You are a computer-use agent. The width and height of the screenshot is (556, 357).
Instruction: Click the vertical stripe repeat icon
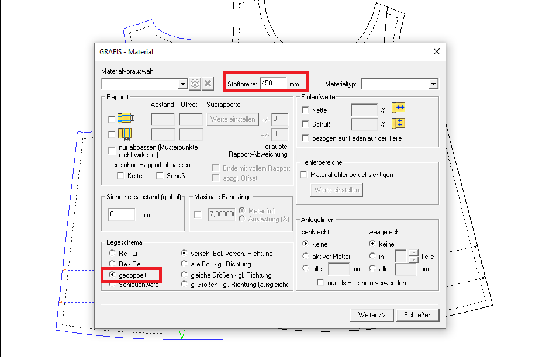125,134
